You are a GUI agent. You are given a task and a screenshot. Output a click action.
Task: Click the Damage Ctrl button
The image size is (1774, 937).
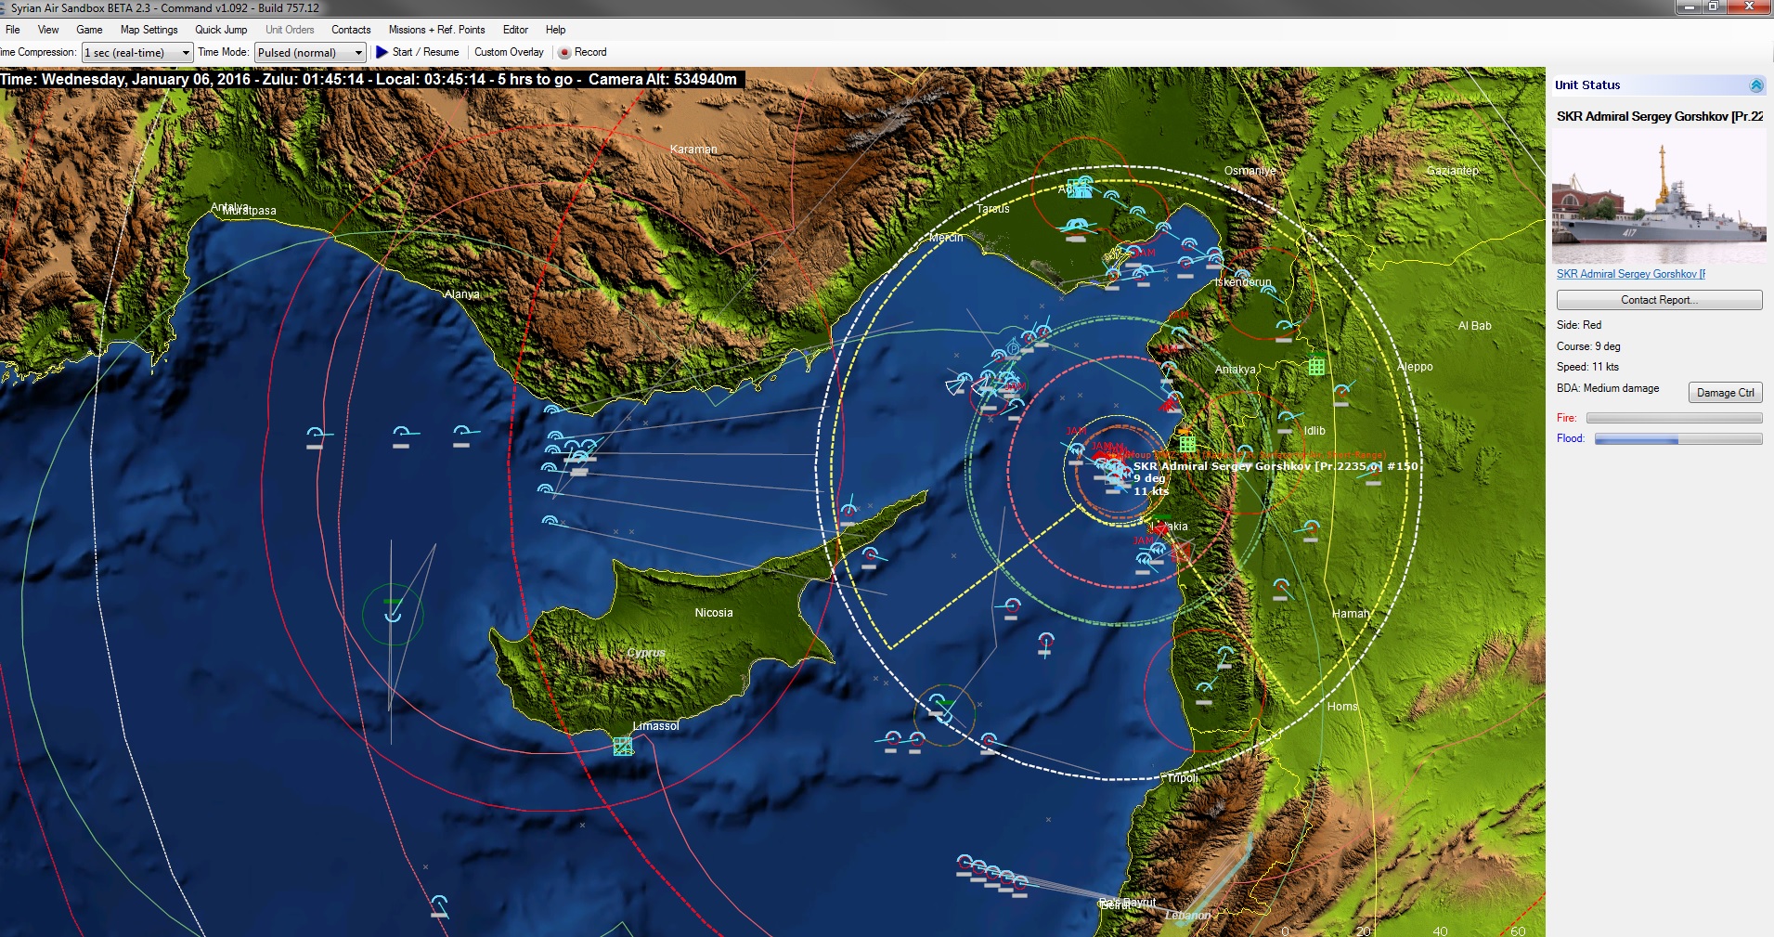point(1725,393)
